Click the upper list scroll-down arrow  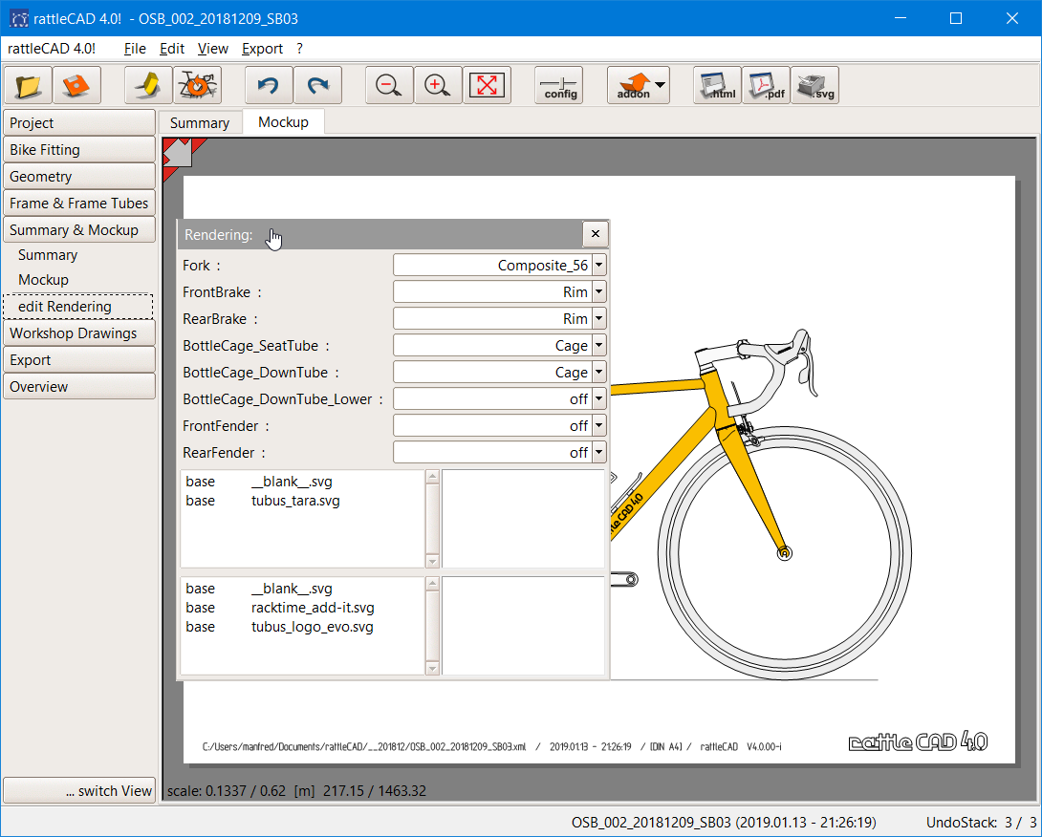[x=433, y=561]
